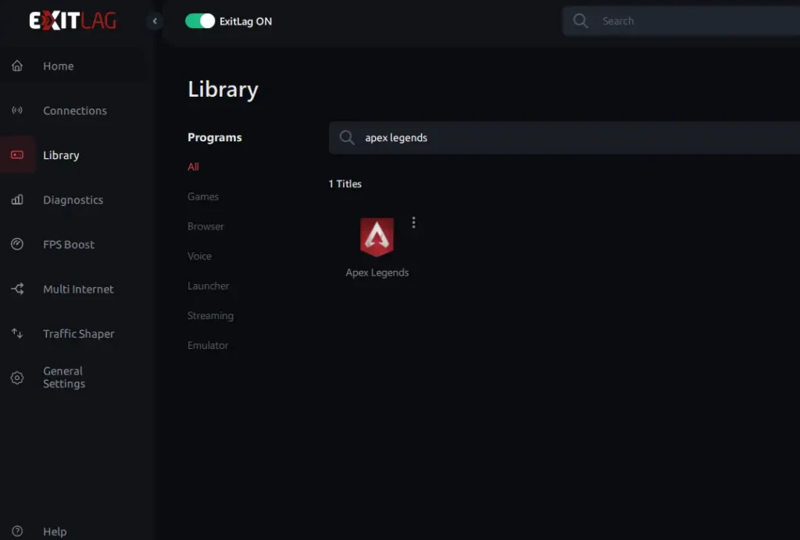Click the Multi Internet branching icon
Viewport: 800px width, 540px height.
pyautogui.click(x=17, y=289)
